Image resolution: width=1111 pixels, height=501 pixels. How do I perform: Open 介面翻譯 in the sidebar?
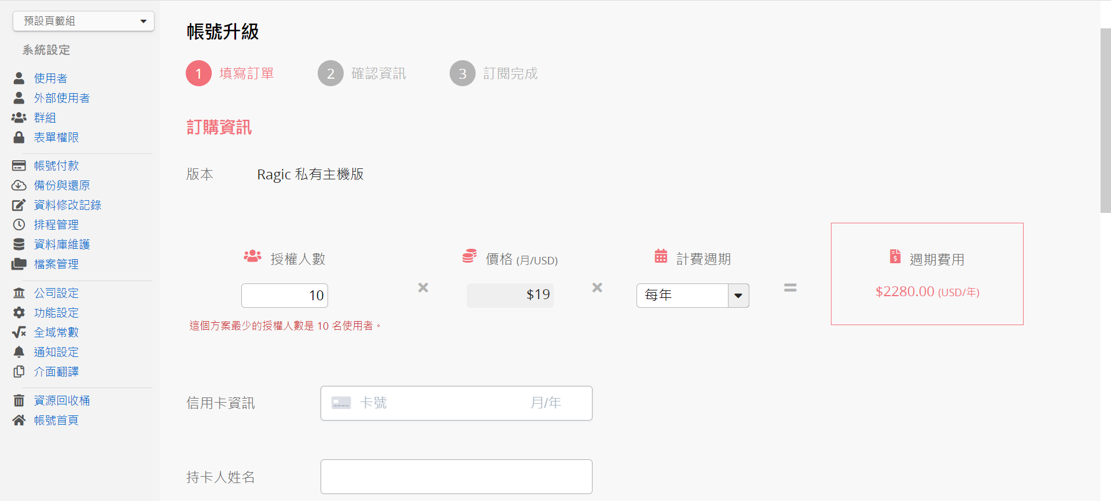tap(56, 371)
